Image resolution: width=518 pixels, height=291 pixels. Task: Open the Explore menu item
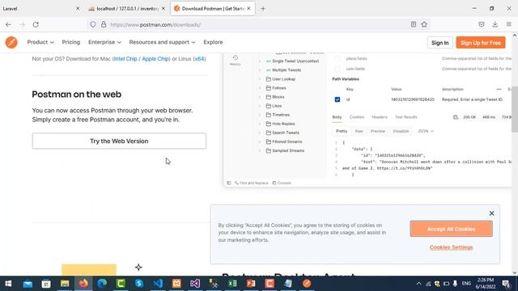click(213, 42)
